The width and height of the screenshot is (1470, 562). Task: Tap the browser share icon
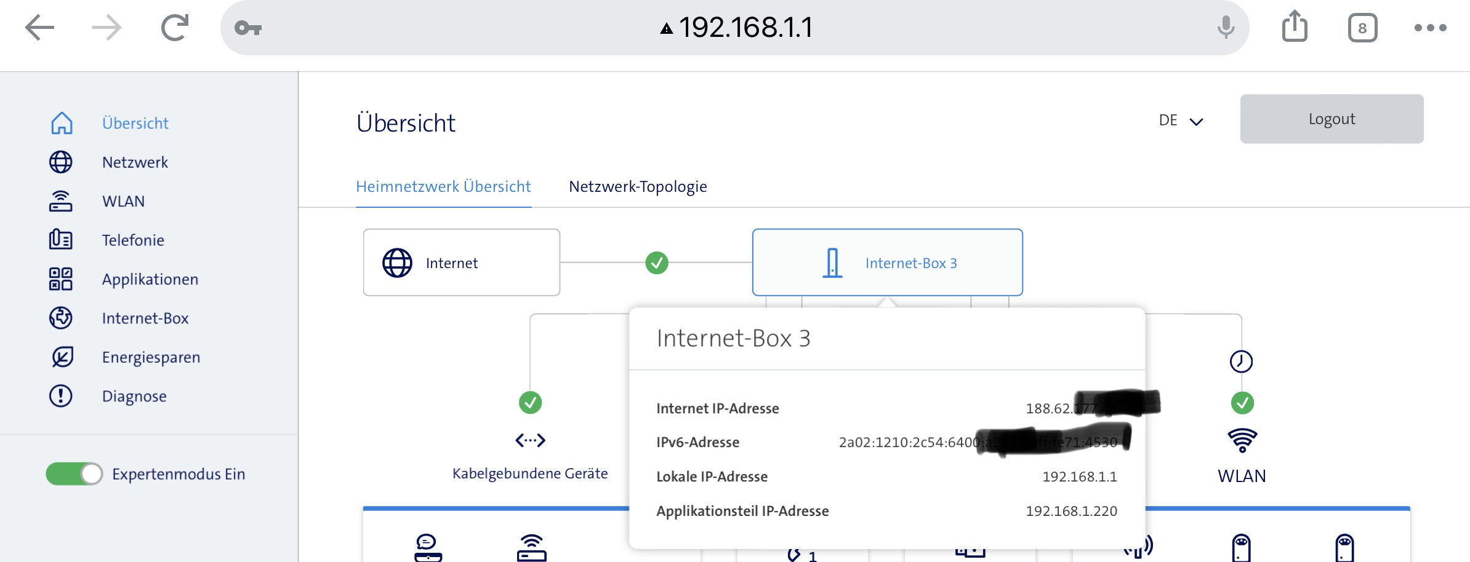tap(1295, 27)
